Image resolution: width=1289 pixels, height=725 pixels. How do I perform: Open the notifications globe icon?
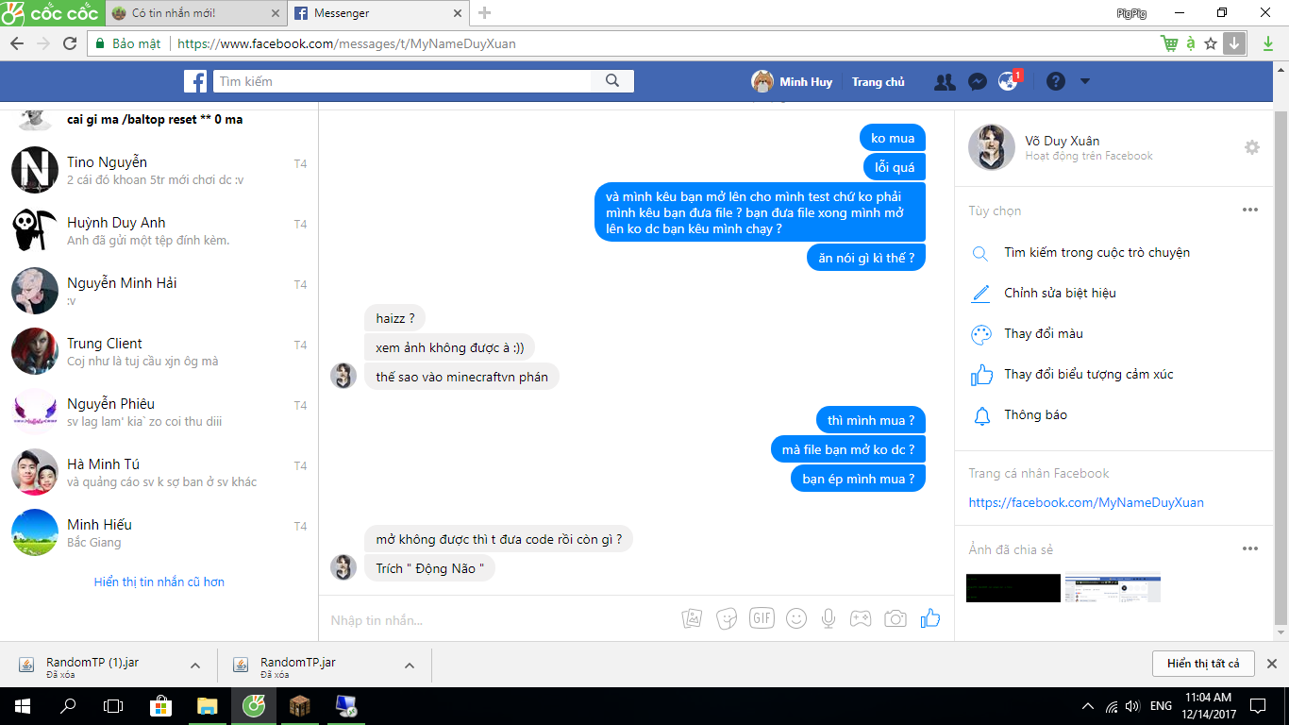[x=1009, y=82]
